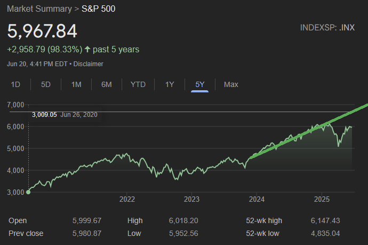
Task: Click the Prev close value 5,980.87
Action: pyautogui.click(x=87, y=233)
